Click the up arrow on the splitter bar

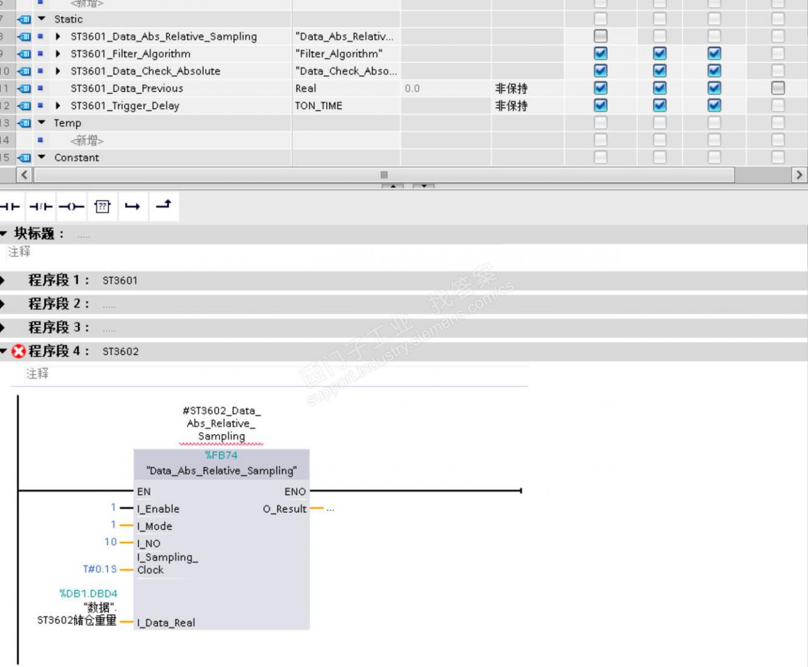(393, 186)
